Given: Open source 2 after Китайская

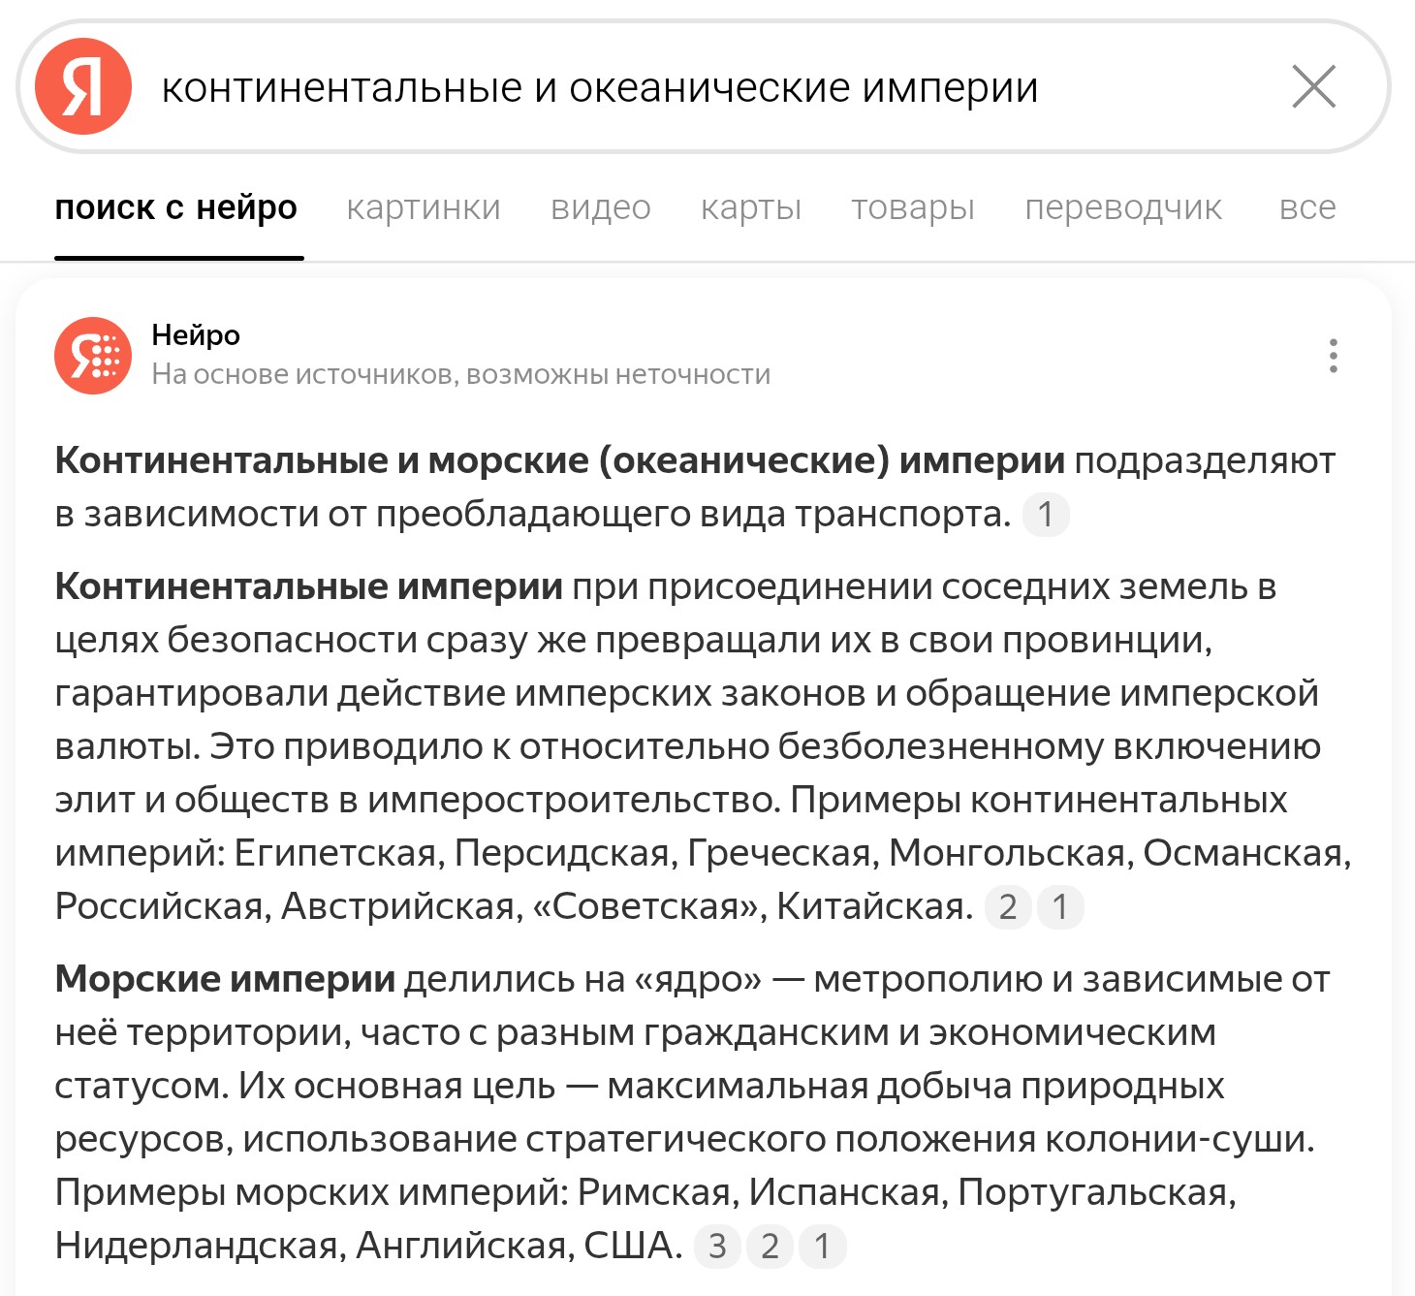Looking at the screenshot, I should pos(1008,907).
